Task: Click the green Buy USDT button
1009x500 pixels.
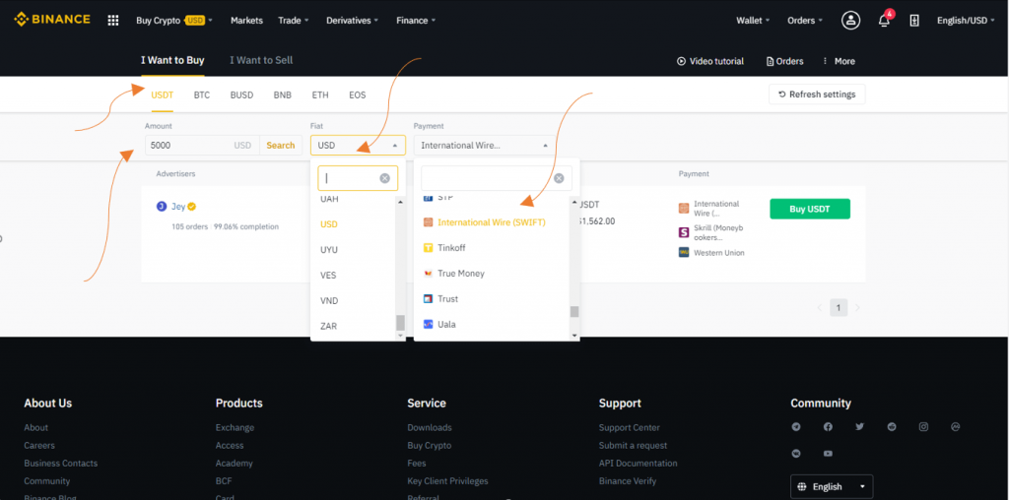Action: 810,209
